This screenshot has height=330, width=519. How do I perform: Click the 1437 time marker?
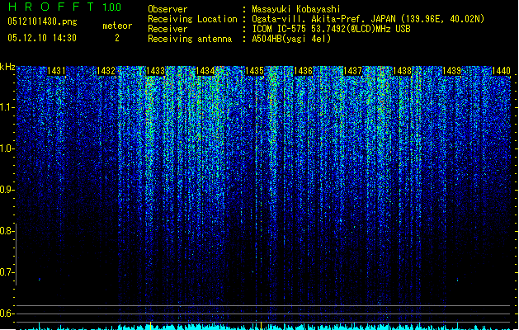353,71
